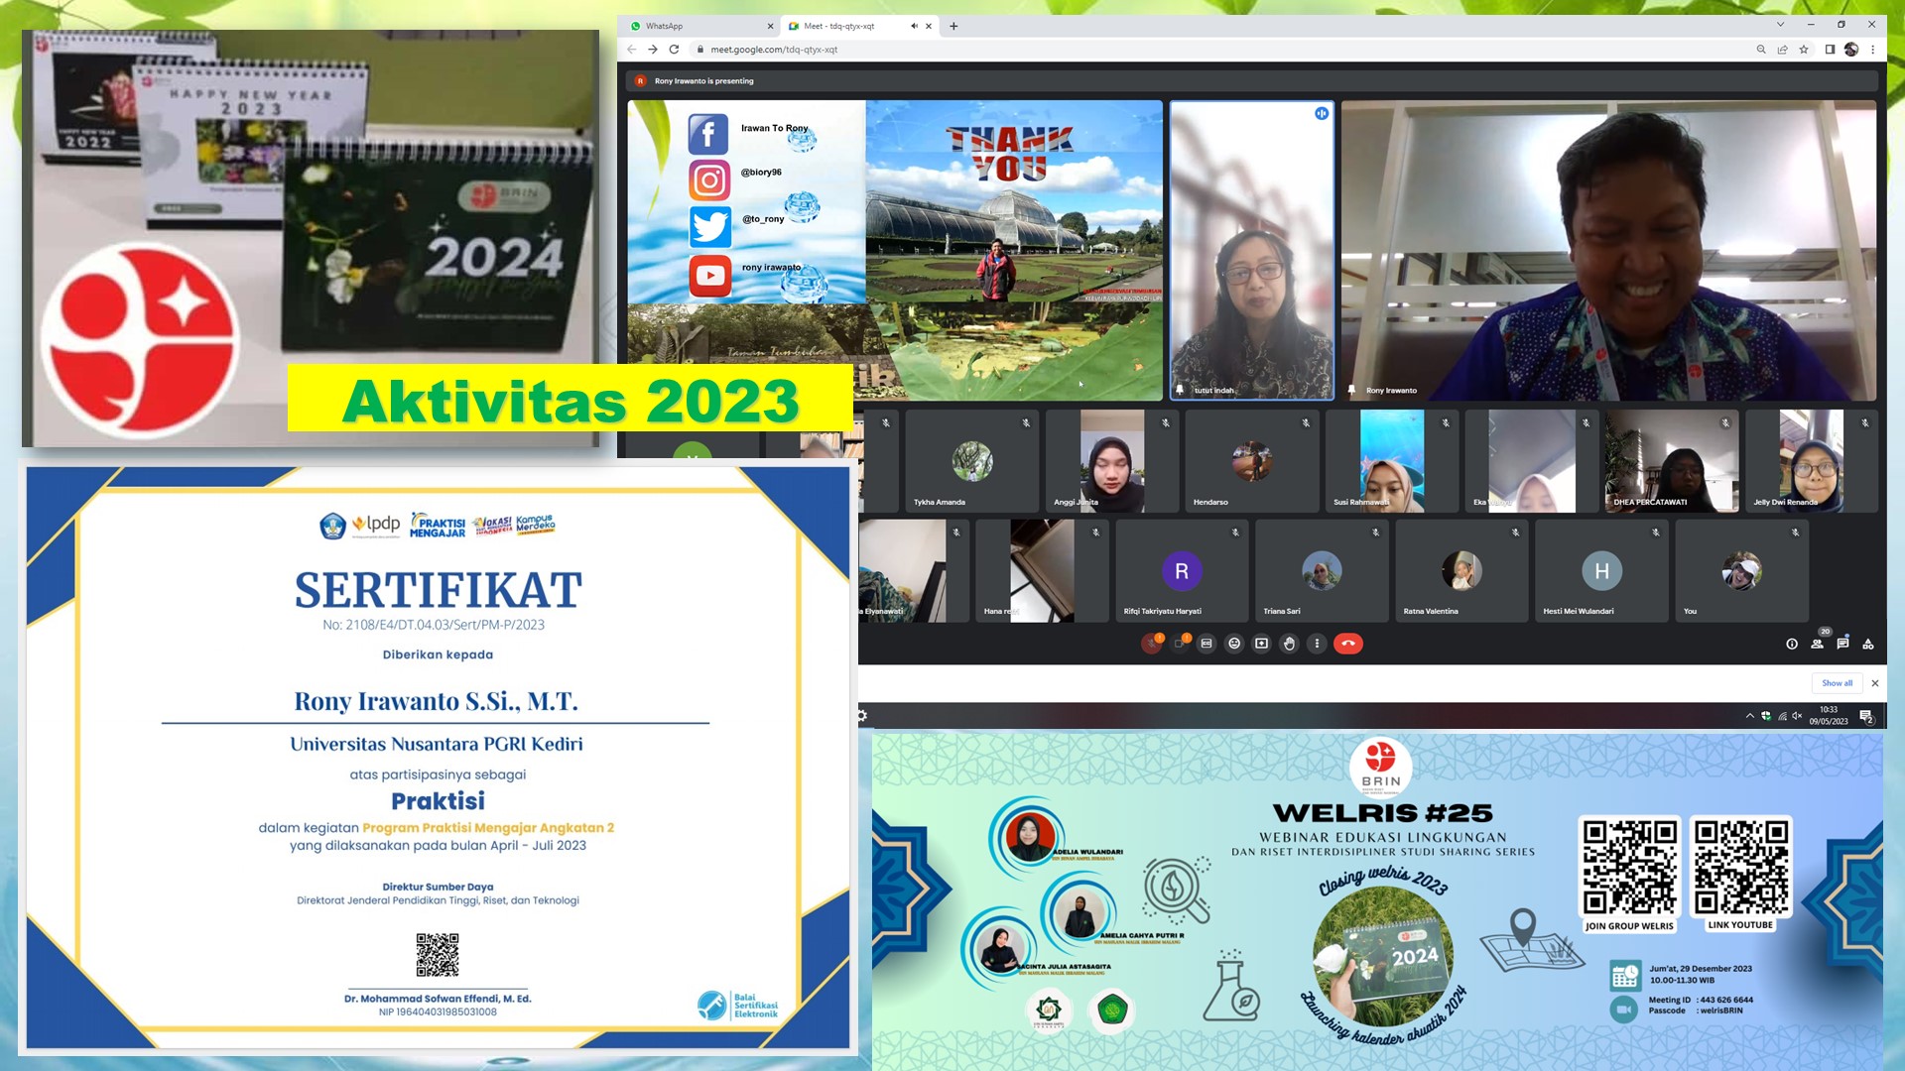Select Anggi Junita participant tile

(x=1112, y=461)
